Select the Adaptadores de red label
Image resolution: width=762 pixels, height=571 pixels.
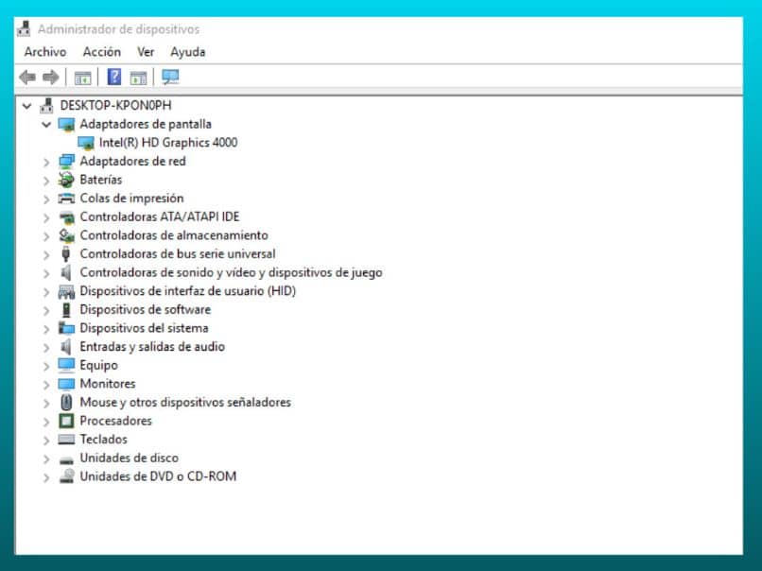pyautogui.click(x=132, y=162)
